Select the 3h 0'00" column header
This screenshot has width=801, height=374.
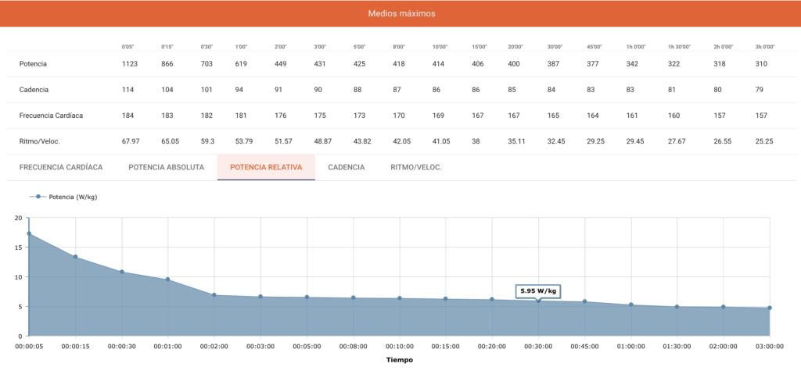click(764, 47)
